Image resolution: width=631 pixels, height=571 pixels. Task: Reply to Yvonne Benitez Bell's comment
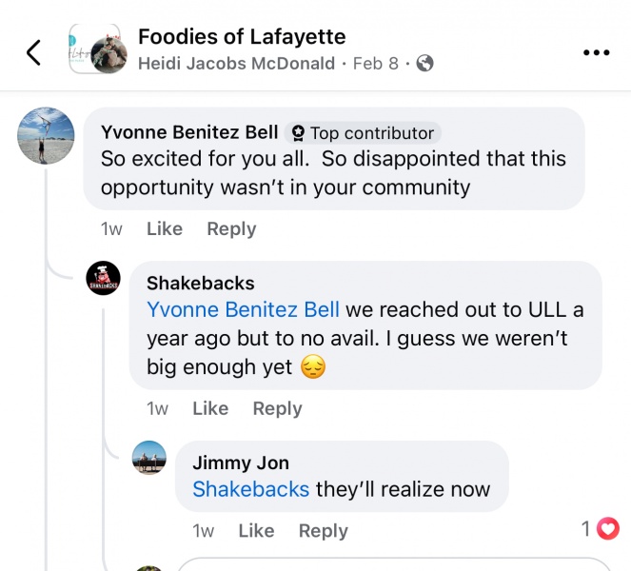point(231,228)
